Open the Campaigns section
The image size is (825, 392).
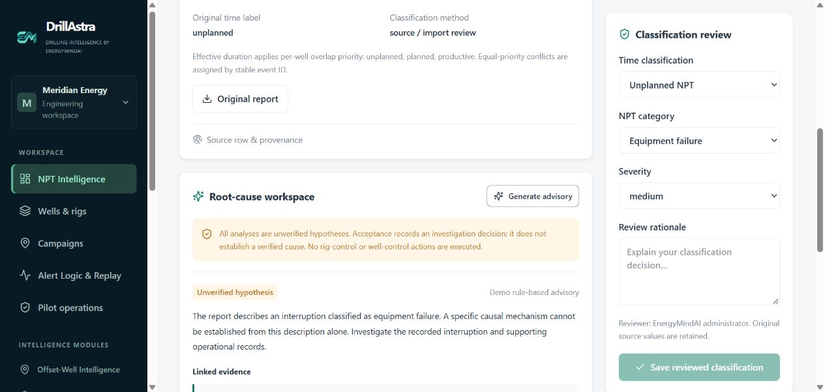point(74,244)
